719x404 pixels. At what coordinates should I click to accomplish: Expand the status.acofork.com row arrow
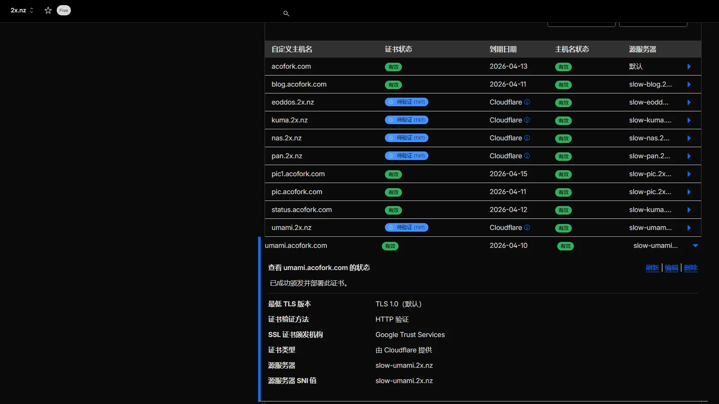689,210
